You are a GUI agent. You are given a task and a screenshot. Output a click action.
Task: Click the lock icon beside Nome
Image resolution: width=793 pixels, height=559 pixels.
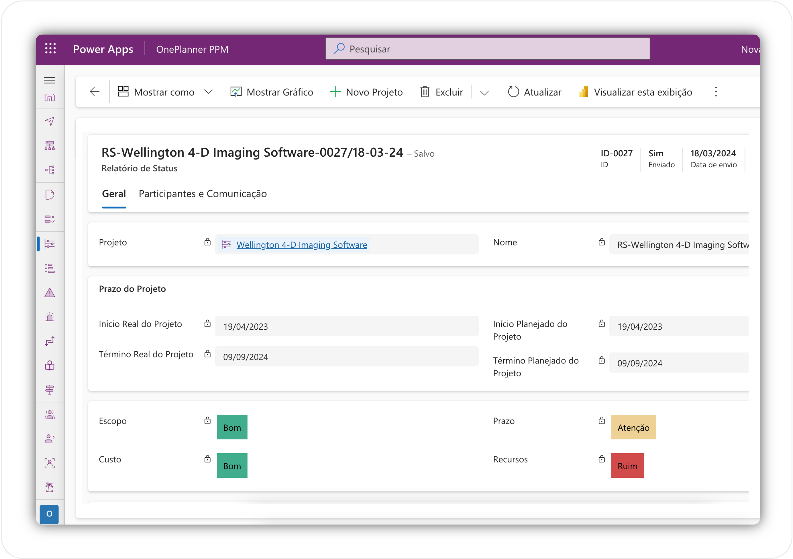point(601,242)
